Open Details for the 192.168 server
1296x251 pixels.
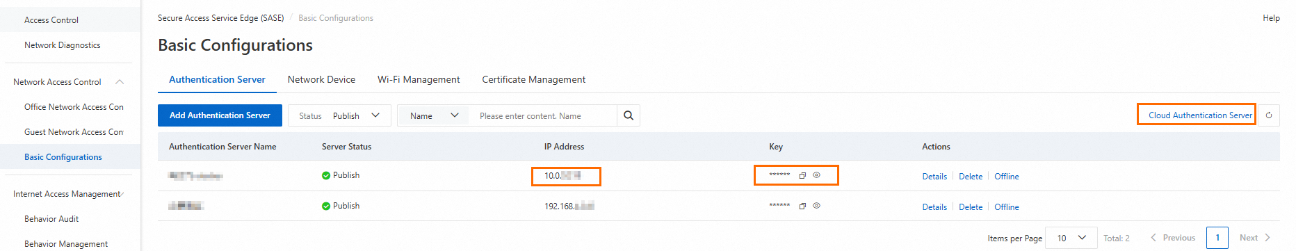point(934,207)
